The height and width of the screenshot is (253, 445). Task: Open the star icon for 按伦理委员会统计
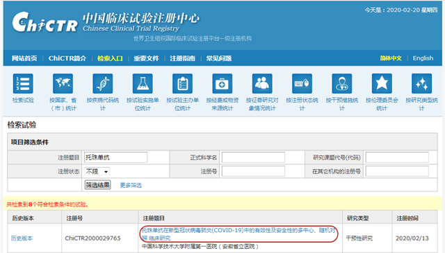pos(382,83)
